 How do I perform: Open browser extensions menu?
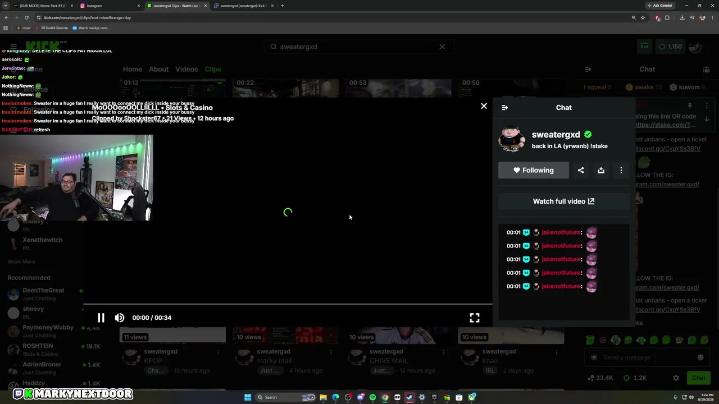667,17
